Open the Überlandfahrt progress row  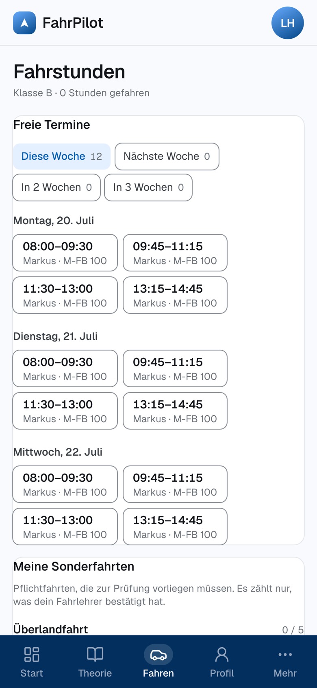pos(158,629)
